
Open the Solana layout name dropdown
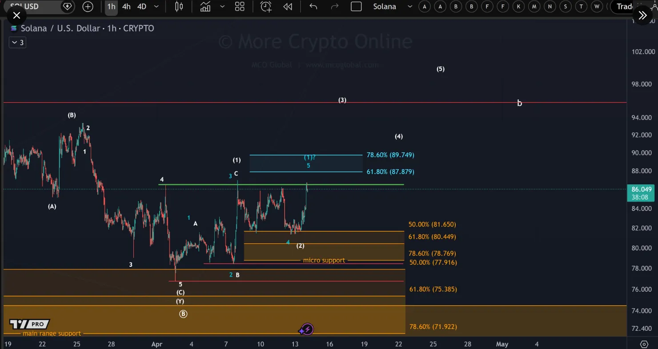click(410, 7)
